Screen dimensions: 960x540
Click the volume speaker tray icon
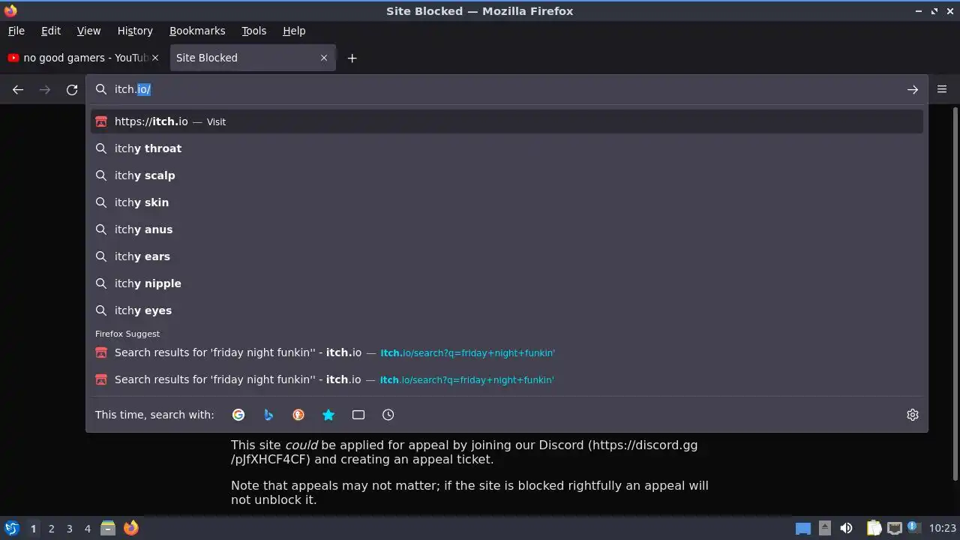pos(846,529)
